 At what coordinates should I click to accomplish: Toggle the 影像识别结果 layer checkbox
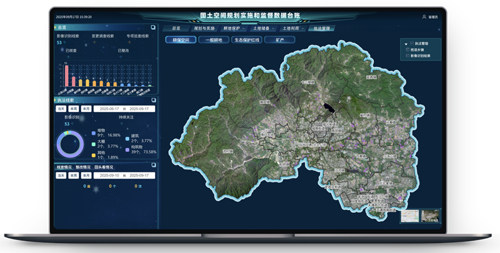(408, 56)
